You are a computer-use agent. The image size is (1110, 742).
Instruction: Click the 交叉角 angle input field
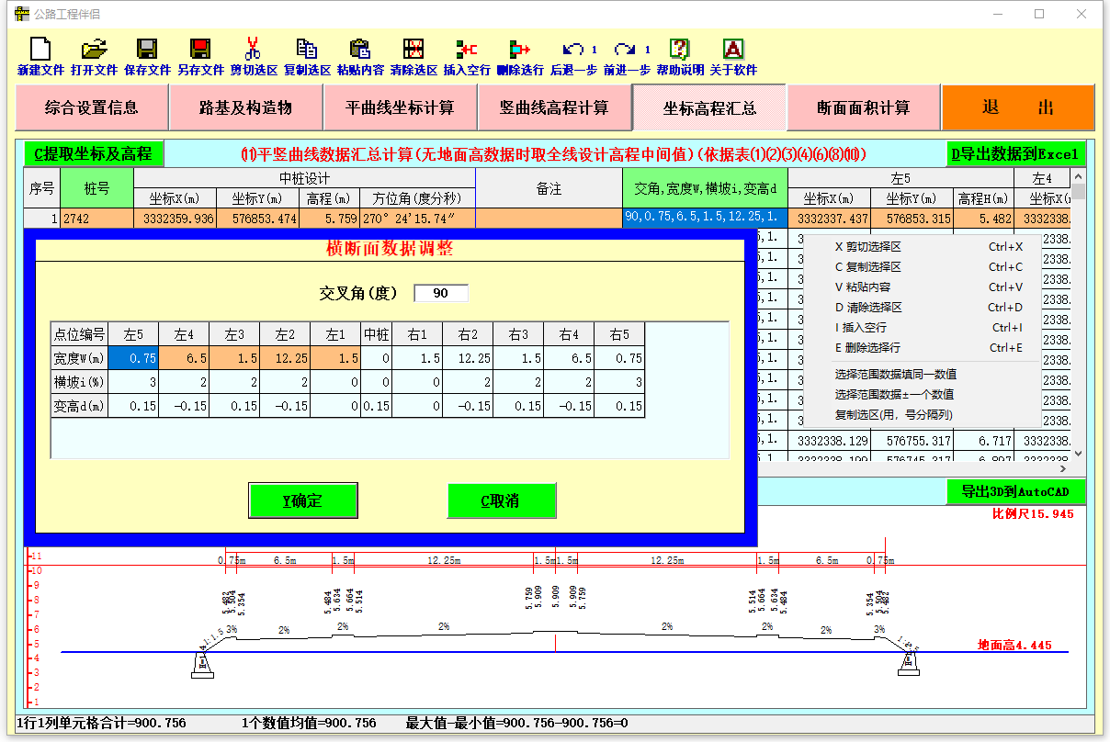[441, 293]
